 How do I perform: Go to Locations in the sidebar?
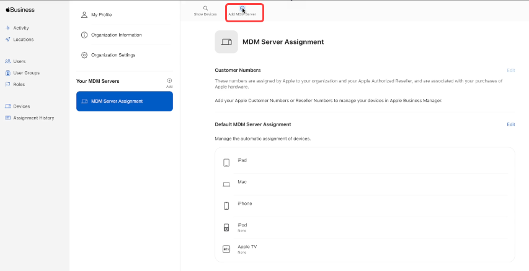click(x=23, y=40)
